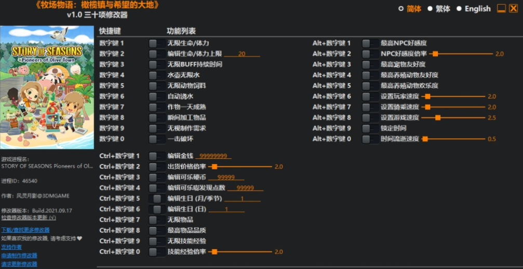Screen dimensions: 523x269
Task: Switch on the 无限物品 toggle
Action: (156, 220)
